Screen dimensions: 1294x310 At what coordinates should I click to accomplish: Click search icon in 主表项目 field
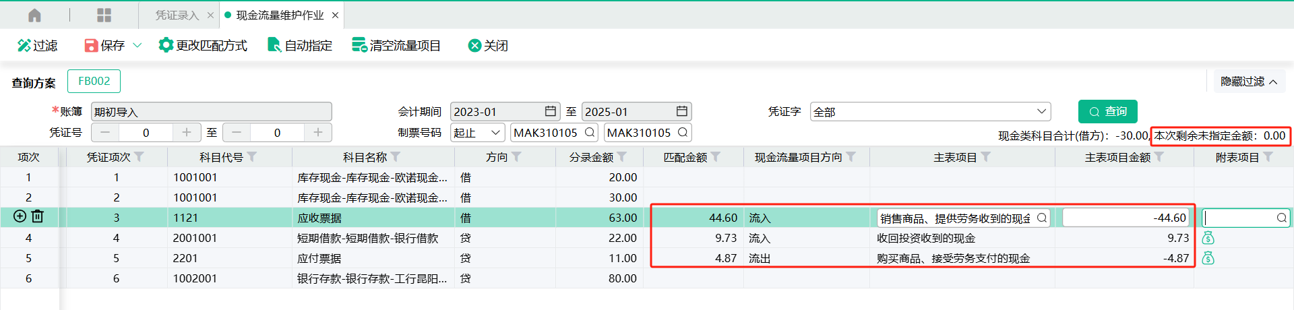(1041, 218)
